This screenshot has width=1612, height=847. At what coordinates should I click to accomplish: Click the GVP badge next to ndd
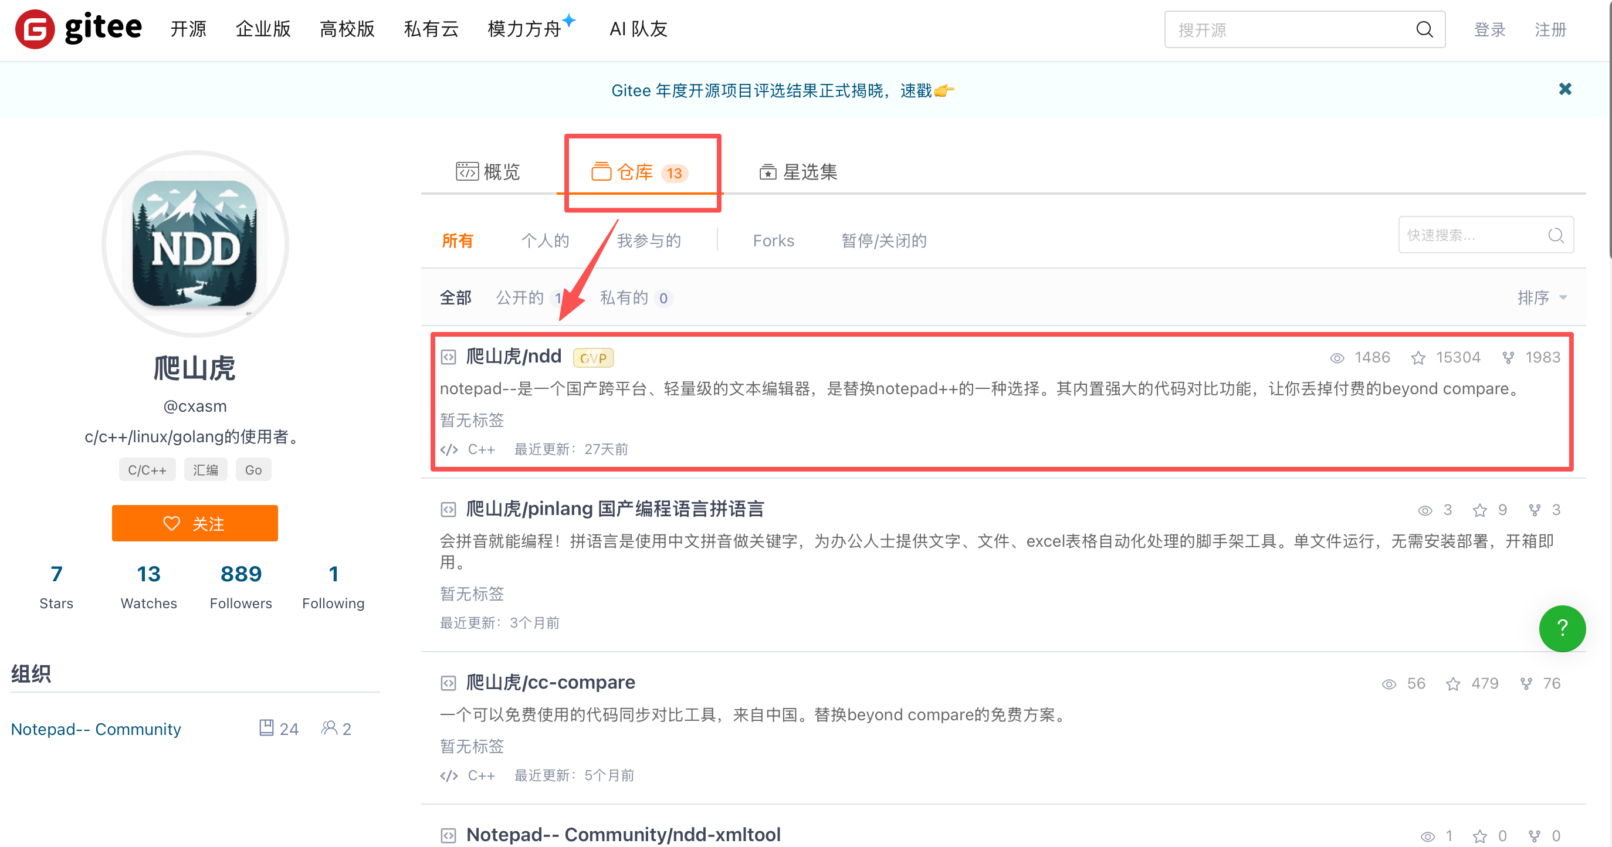592,358
